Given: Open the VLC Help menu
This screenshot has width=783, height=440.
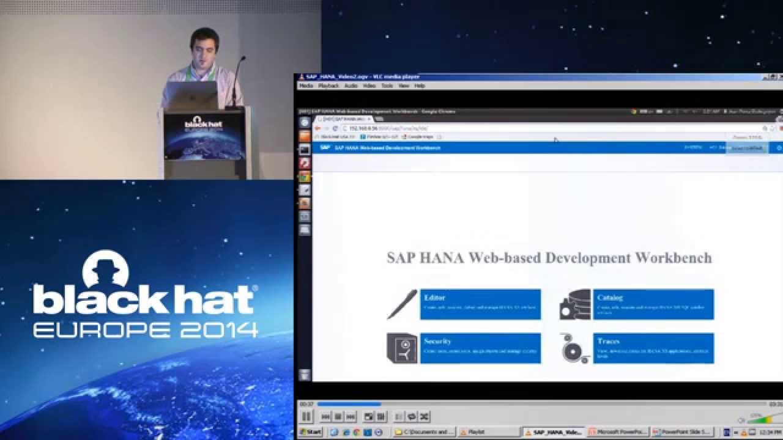Looking at the screenshot, I should (x=420, y=86).
